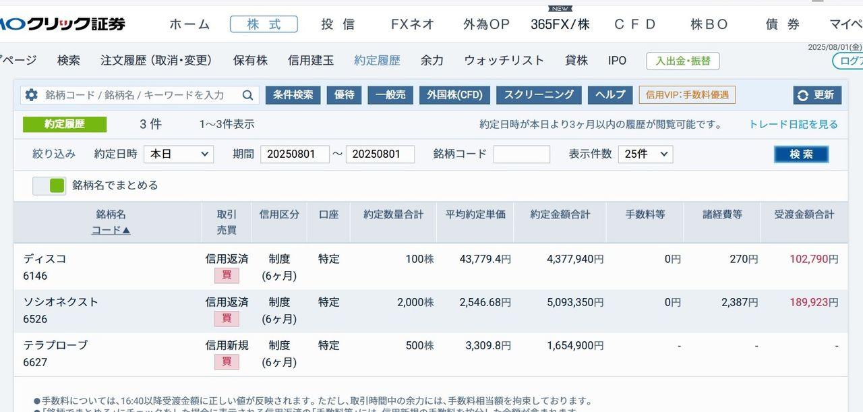Screen dimensions: 863x412
Task: Click the magnifying glass icon in the search box
Action: click(248, 94)
